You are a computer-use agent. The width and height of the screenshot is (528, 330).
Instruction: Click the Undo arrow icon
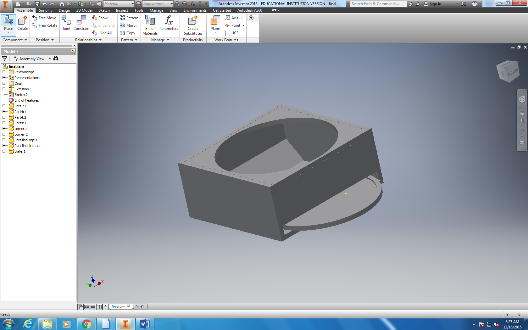[x=45, y=4]
